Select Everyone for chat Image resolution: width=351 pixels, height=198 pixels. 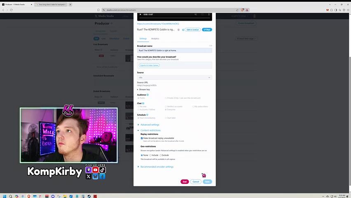[x=170, y=109]
